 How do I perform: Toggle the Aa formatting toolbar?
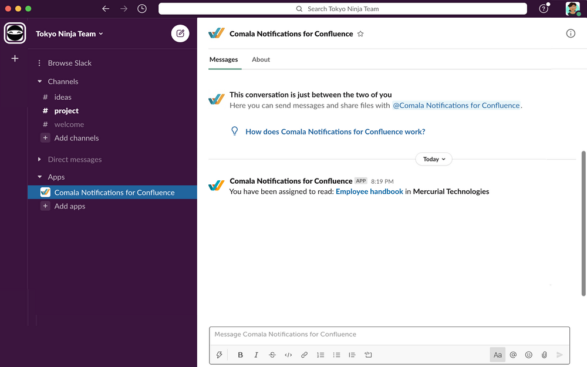click(498, 355)
